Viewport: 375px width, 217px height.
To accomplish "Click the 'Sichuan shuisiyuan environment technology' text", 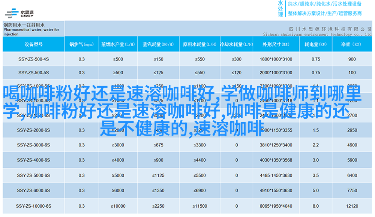I will tap(308, 34).
